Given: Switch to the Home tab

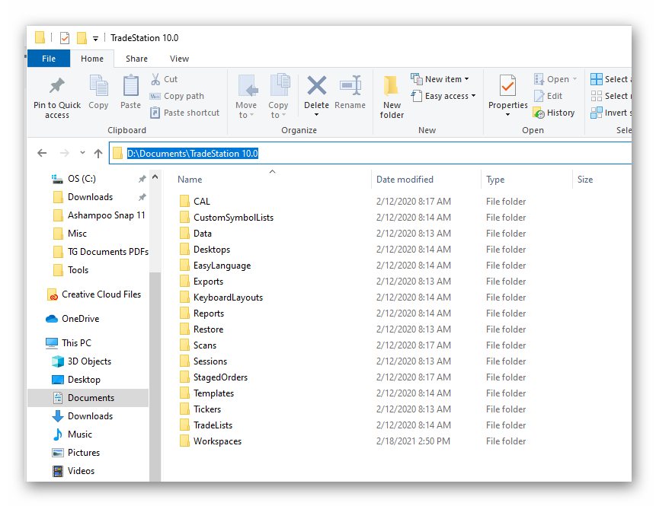Looking at the screenshot, I should point(92,59).
